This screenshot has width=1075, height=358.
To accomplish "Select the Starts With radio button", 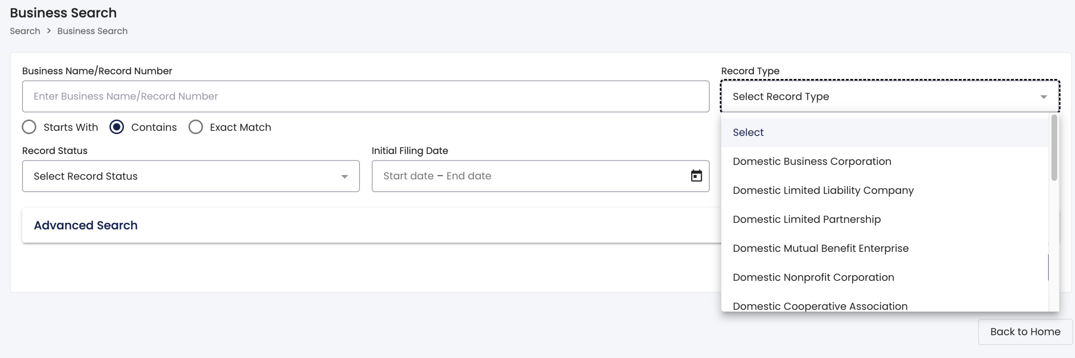I will pos(29,127).
